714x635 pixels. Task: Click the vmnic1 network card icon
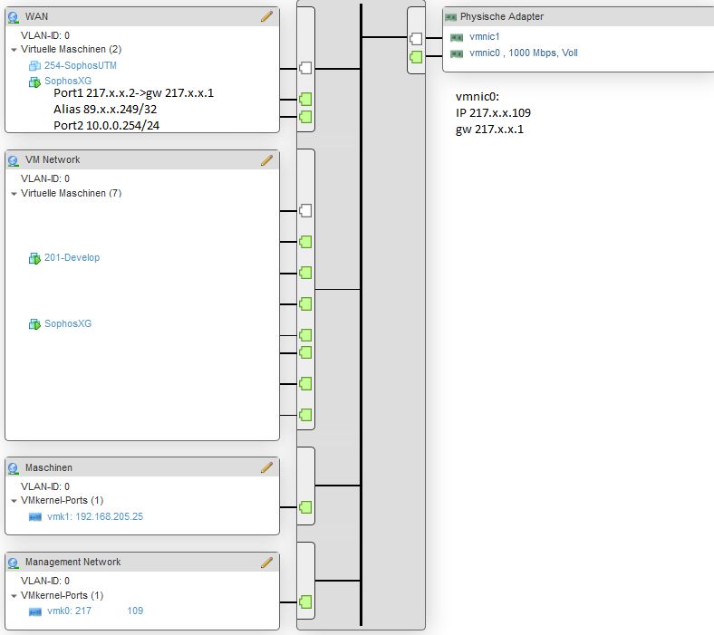pos(457,37)
